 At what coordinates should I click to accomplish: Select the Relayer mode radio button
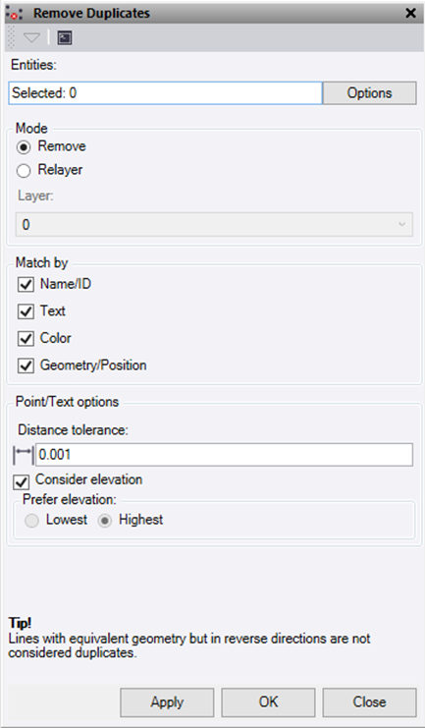pyautogui.click(x=24, y=171)
